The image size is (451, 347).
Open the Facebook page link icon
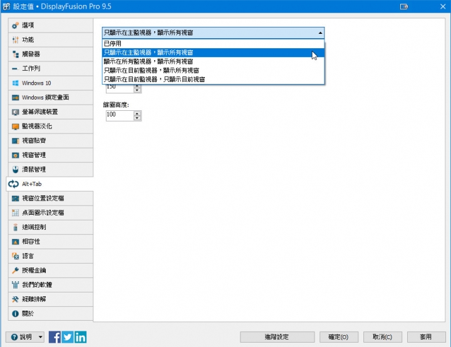coord(54,337)
